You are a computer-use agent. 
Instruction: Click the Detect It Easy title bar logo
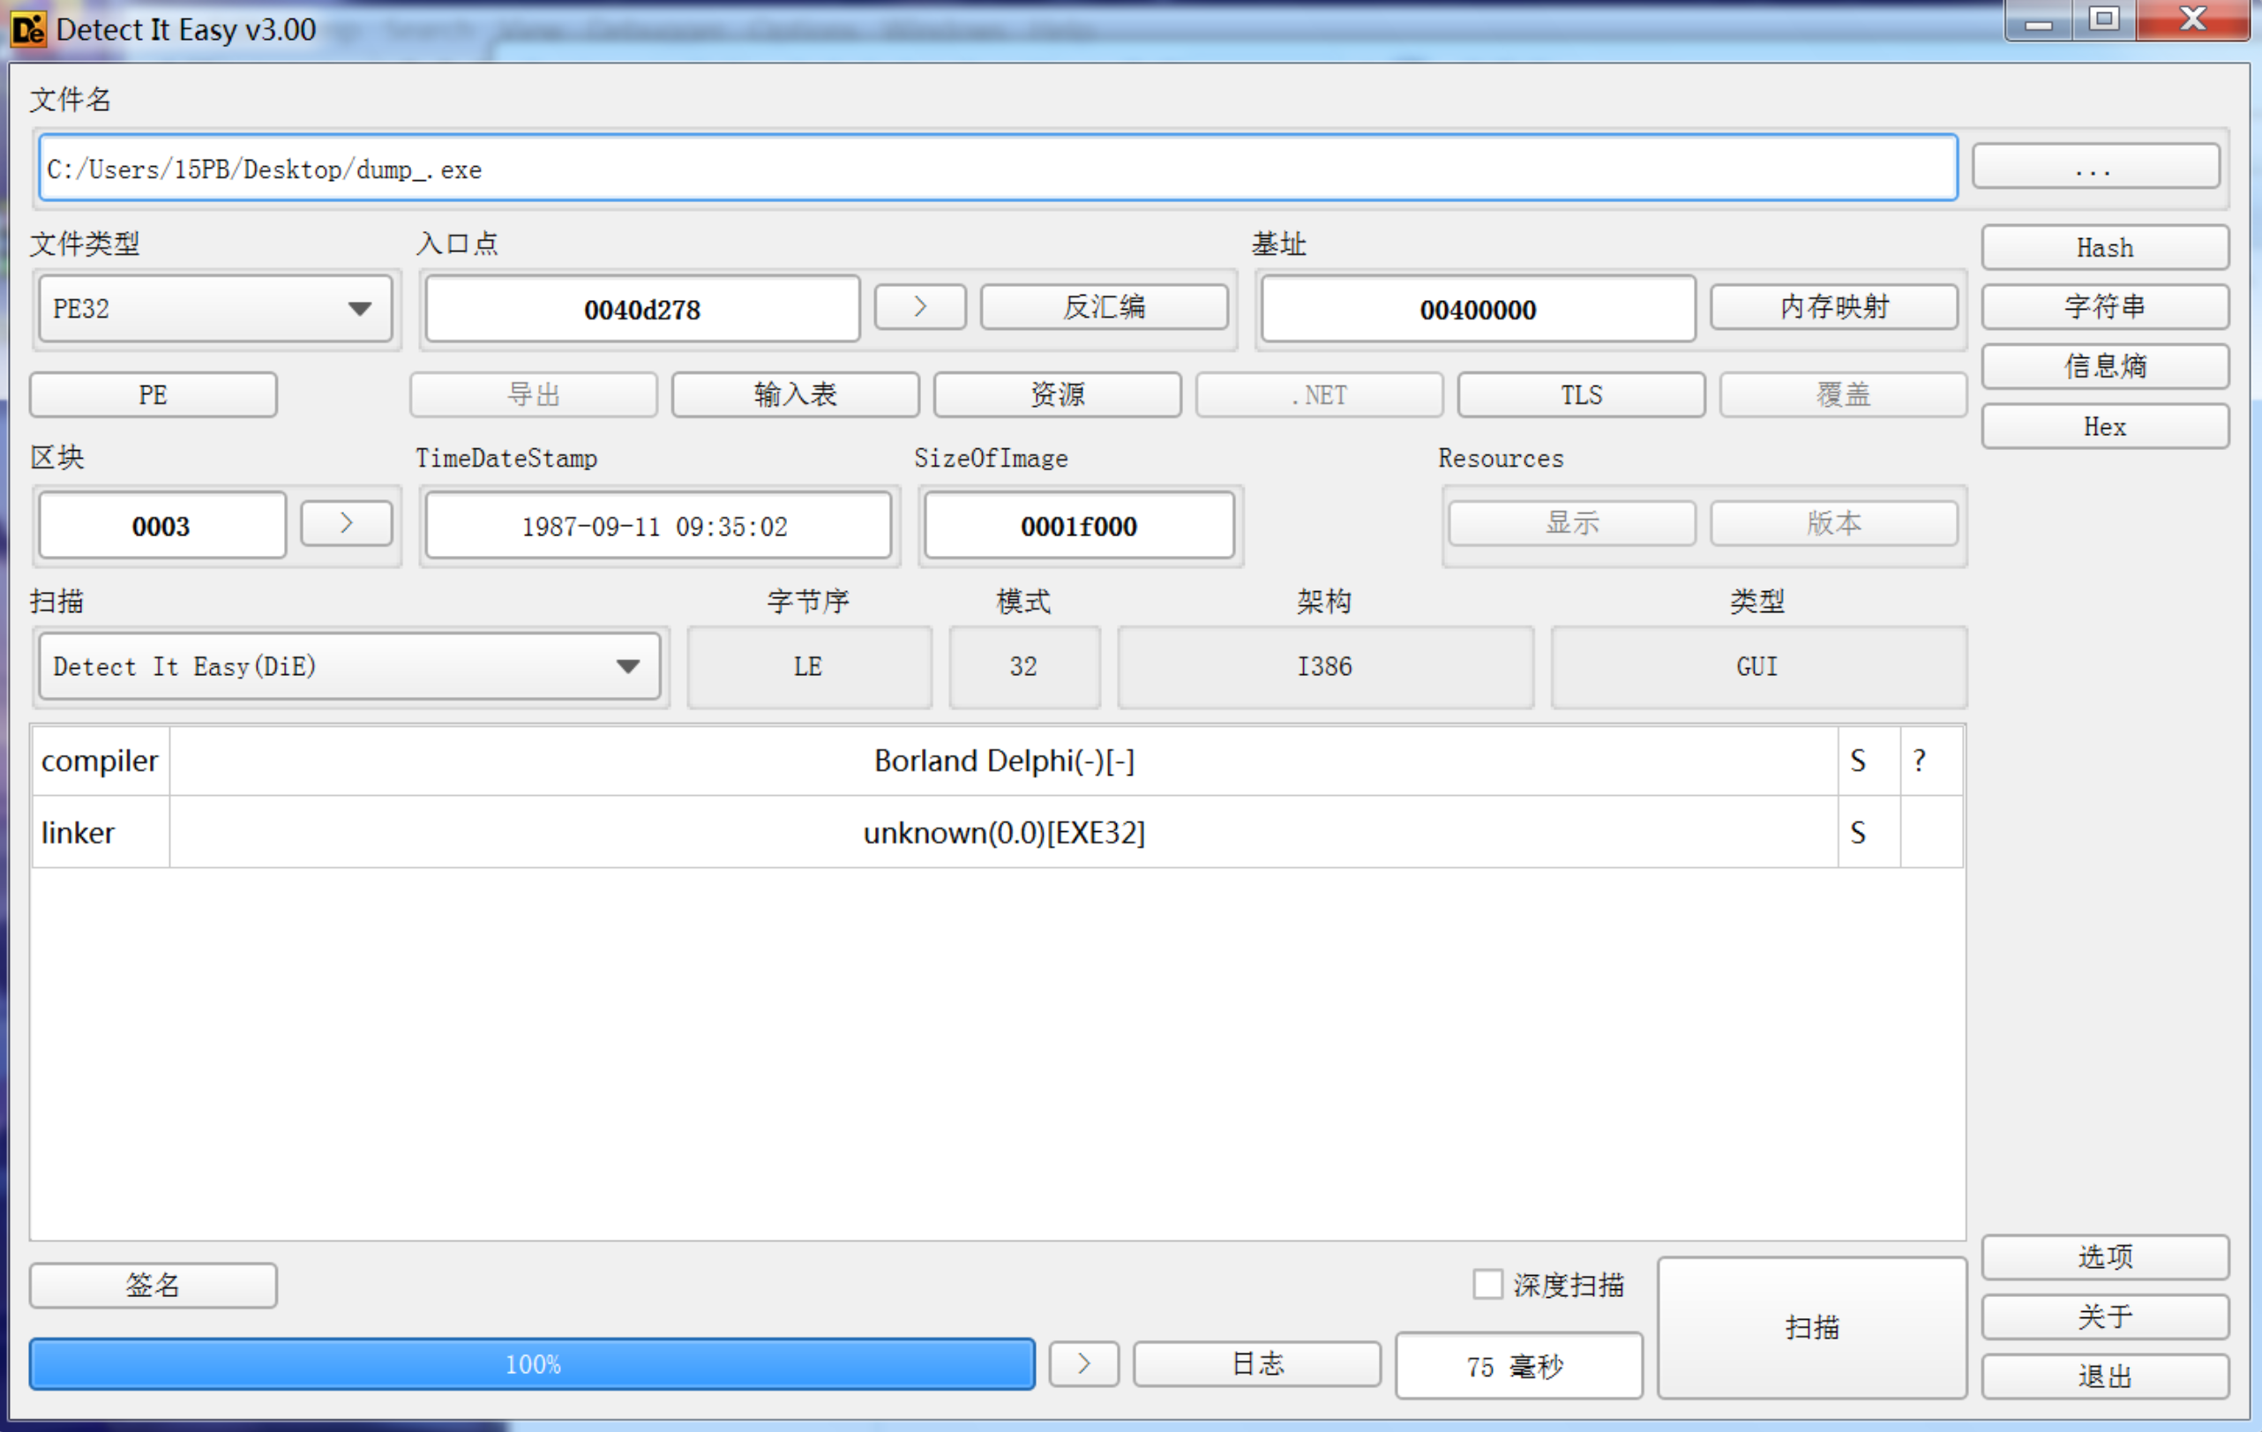point(26,28)
